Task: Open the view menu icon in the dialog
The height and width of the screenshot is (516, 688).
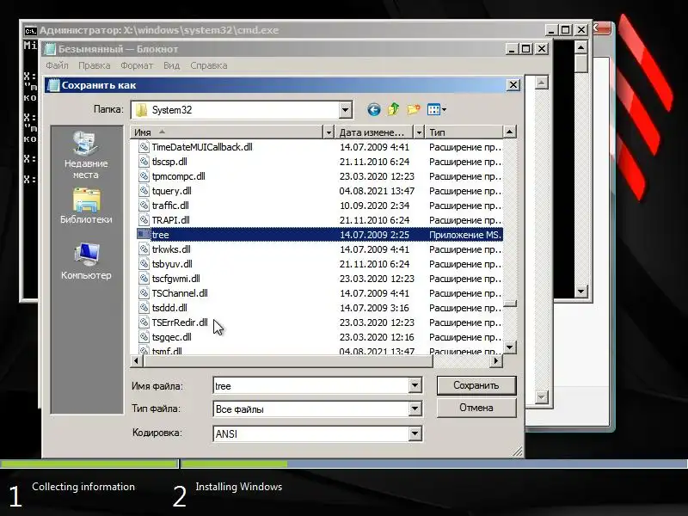Action: click(437, 110)
